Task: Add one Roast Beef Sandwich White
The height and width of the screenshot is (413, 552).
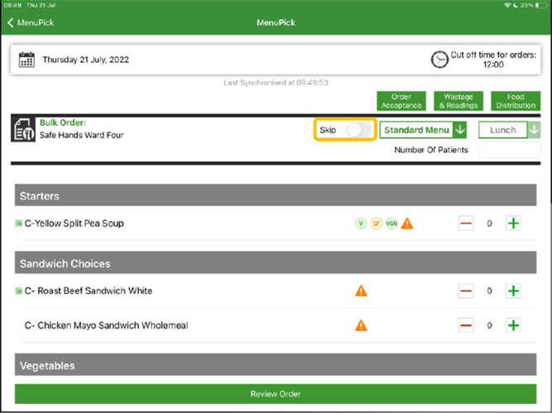Action: (513, 291)
